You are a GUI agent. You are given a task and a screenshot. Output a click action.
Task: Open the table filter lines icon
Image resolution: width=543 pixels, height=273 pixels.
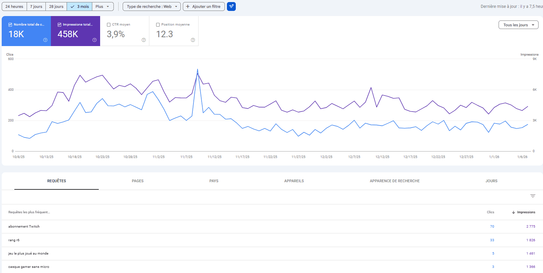point(532,196)
